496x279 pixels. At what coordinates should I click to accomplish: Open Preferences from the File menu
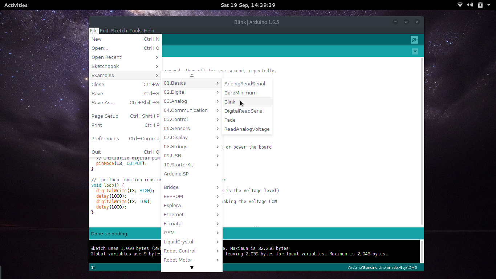click(x=125, y=139)
